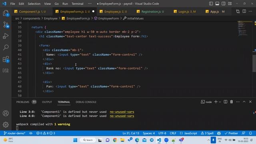This screenshot has width=256, height=144.
Task: Split the terminal panel
Action: point(225,102)
